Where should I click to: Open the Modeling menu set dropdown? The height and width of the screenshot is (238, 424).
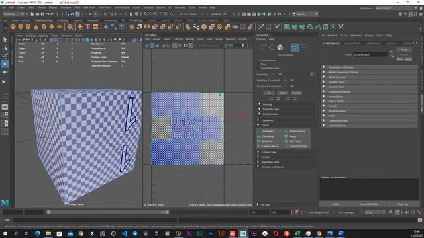(13, 14)
